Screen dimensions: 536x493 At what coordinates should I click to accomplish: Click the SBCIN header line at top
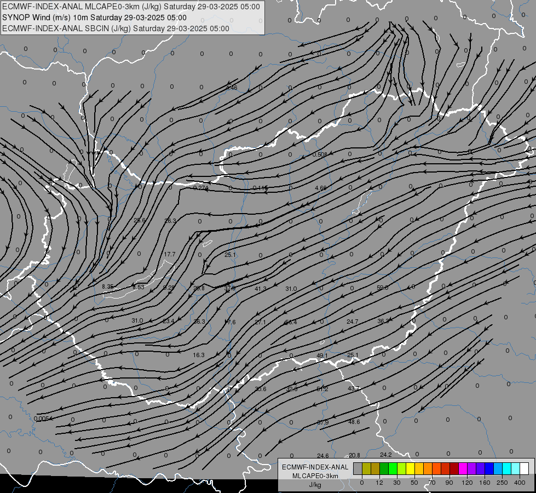(x=116, y=28)
